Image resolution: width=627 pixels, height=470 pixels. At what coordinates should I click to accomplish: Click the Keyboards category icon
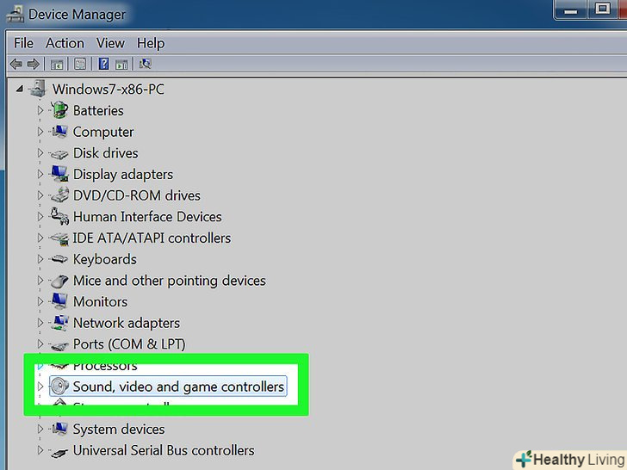pos(59,259)
